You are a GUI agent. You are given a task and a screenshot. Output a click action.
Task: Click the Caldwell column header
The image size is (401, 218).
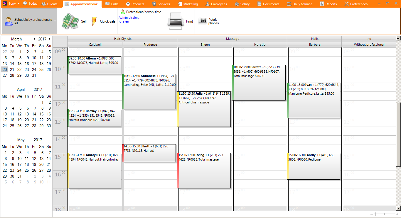95,45
